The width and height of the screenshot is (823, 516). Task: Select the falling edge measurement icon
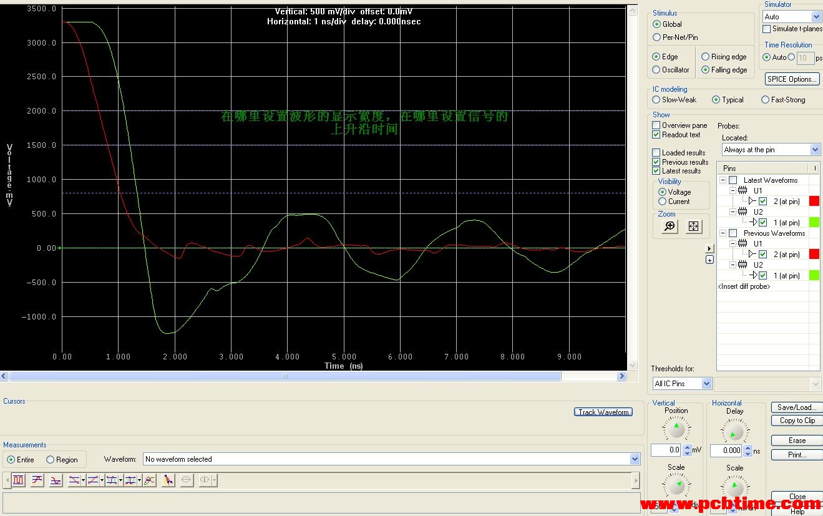pos(56,480)
